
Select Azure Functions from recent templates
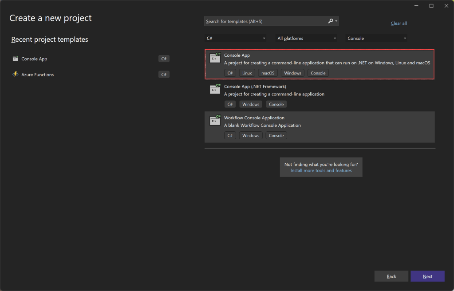(x=38, y=75)
